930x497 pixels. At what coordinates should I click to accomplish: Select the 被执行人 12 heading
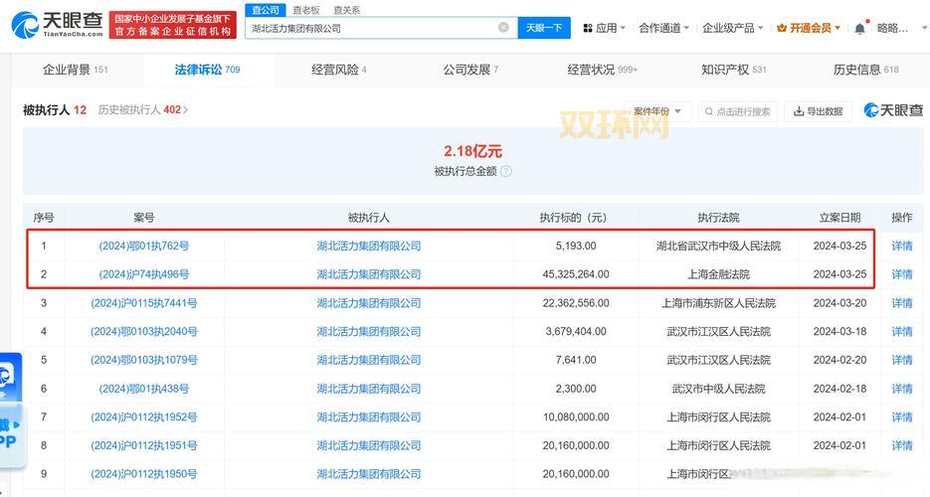pyautogui.click(x=55, y=109)
